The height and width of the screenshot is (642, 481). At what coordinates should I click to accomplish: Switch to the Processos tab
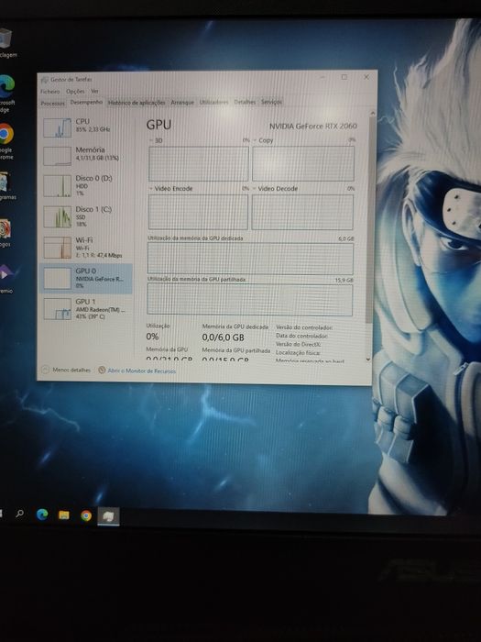point(53,103)
